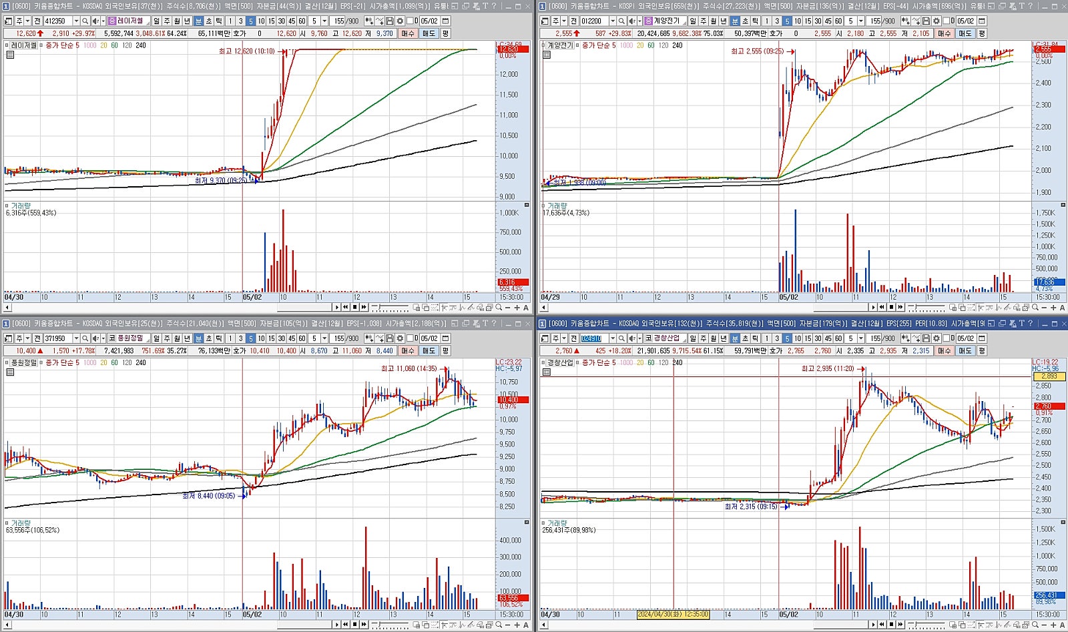Click stock search magnifier in 012200 chart
Screen dimensions: 1068x632
click(x=621, y=21)
